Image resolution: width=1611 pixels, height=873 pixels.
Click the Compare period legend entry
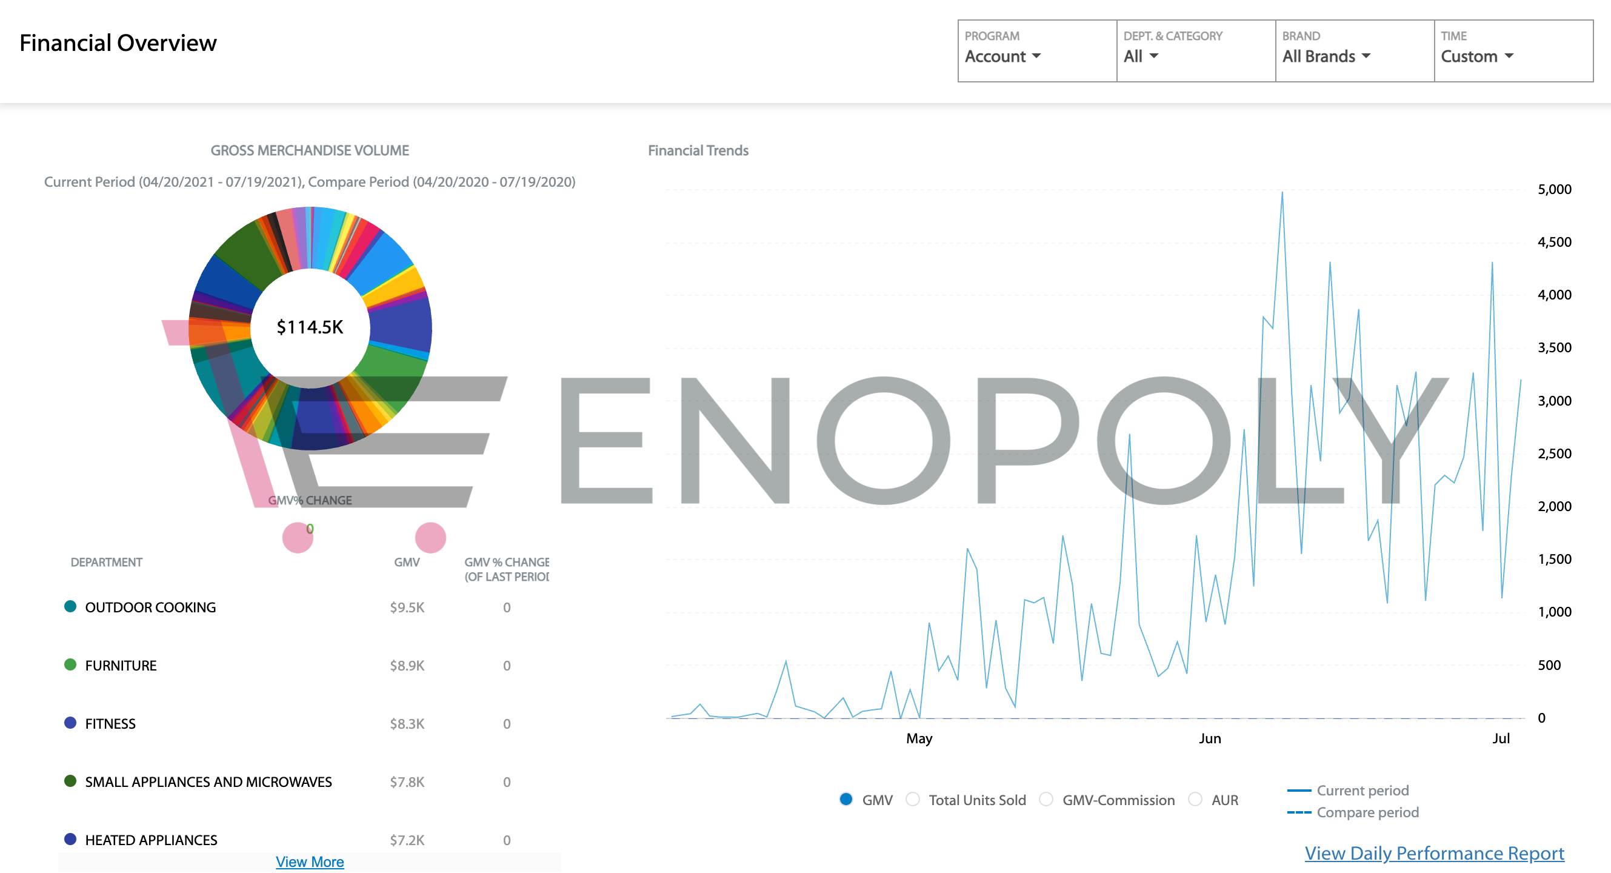pyautogui.click(x=1353, y=812)
